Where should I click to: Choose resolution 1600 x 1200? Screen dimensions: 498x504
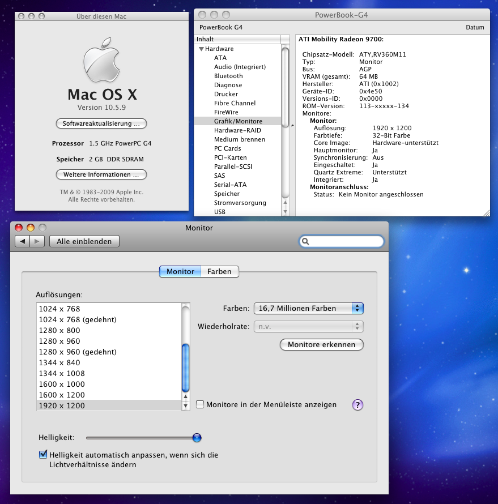109,395
